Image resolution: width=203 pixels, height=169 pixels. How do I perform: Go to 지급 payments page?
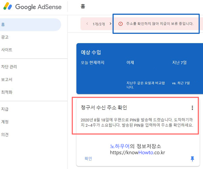(5, 109)
